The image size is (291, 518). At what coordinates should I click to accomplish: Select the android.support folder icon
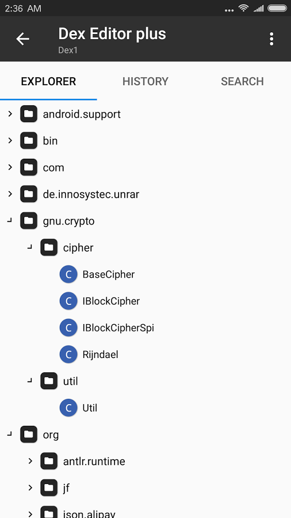coord(28,114)
